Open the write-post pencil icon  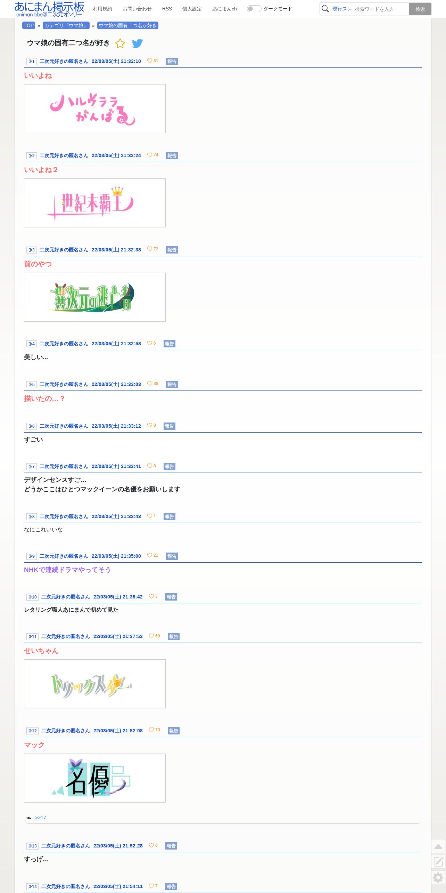[438, 862]
